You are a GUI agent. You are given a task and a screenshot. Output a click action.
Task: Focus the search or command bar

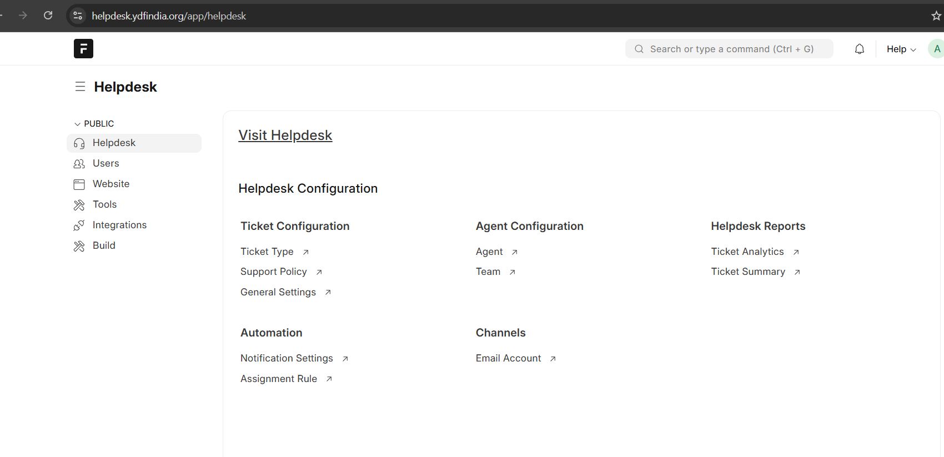(729, 49)
